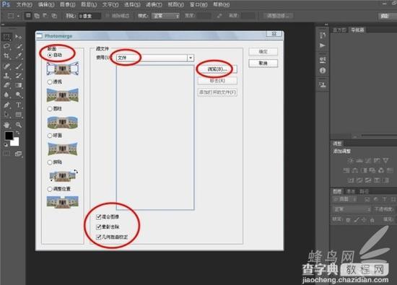Image resolution: width=397 pixels, height=285 pixels.
Task: Open the 滤镜 menu
Action: pyautogui.click(x=154, y=4)
